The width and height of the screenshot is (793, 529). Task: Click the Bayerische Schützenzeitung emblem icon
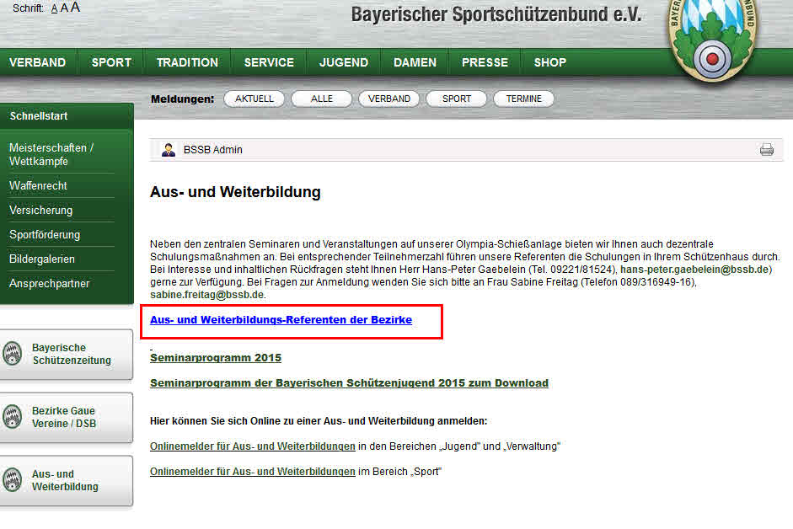point(13,354)
